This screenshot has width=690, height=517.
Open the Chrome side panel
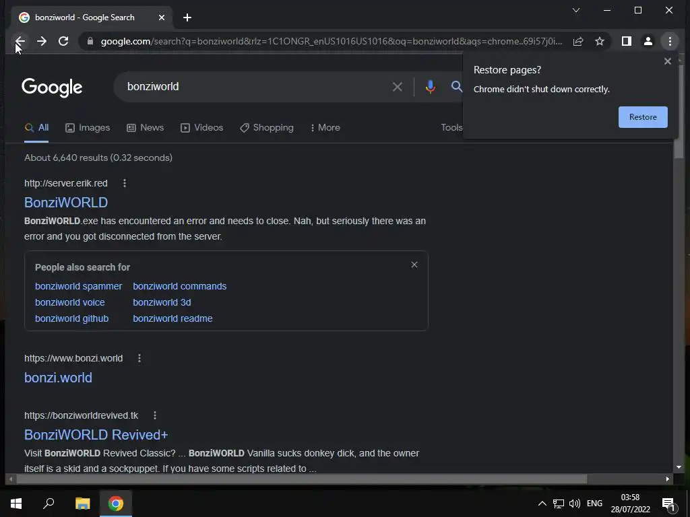pyautogui.click(x=626, y=41)
